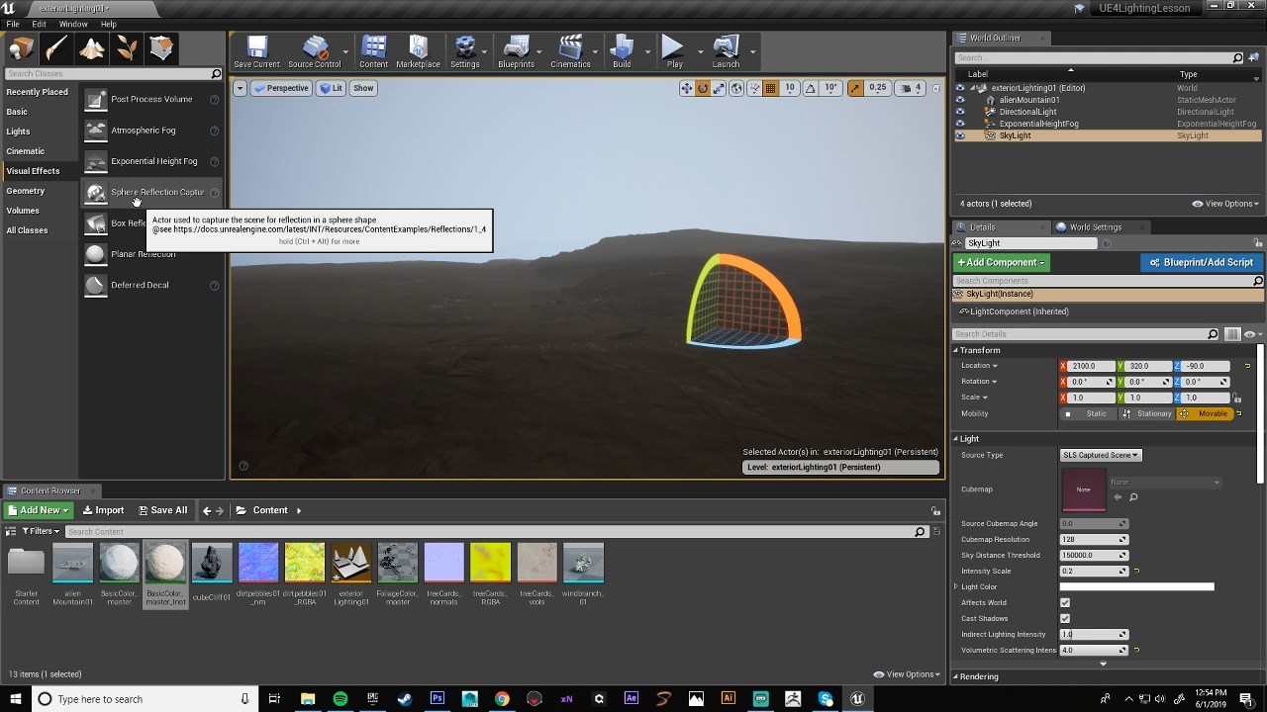
Task: Open Content Browser Filters dropdown
Action: (41, 531)
